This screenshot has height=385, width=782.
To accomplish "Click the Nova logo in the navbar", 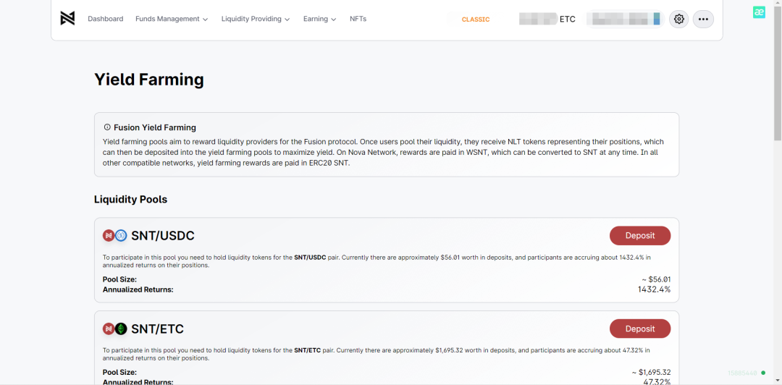I will pos(67,19).
